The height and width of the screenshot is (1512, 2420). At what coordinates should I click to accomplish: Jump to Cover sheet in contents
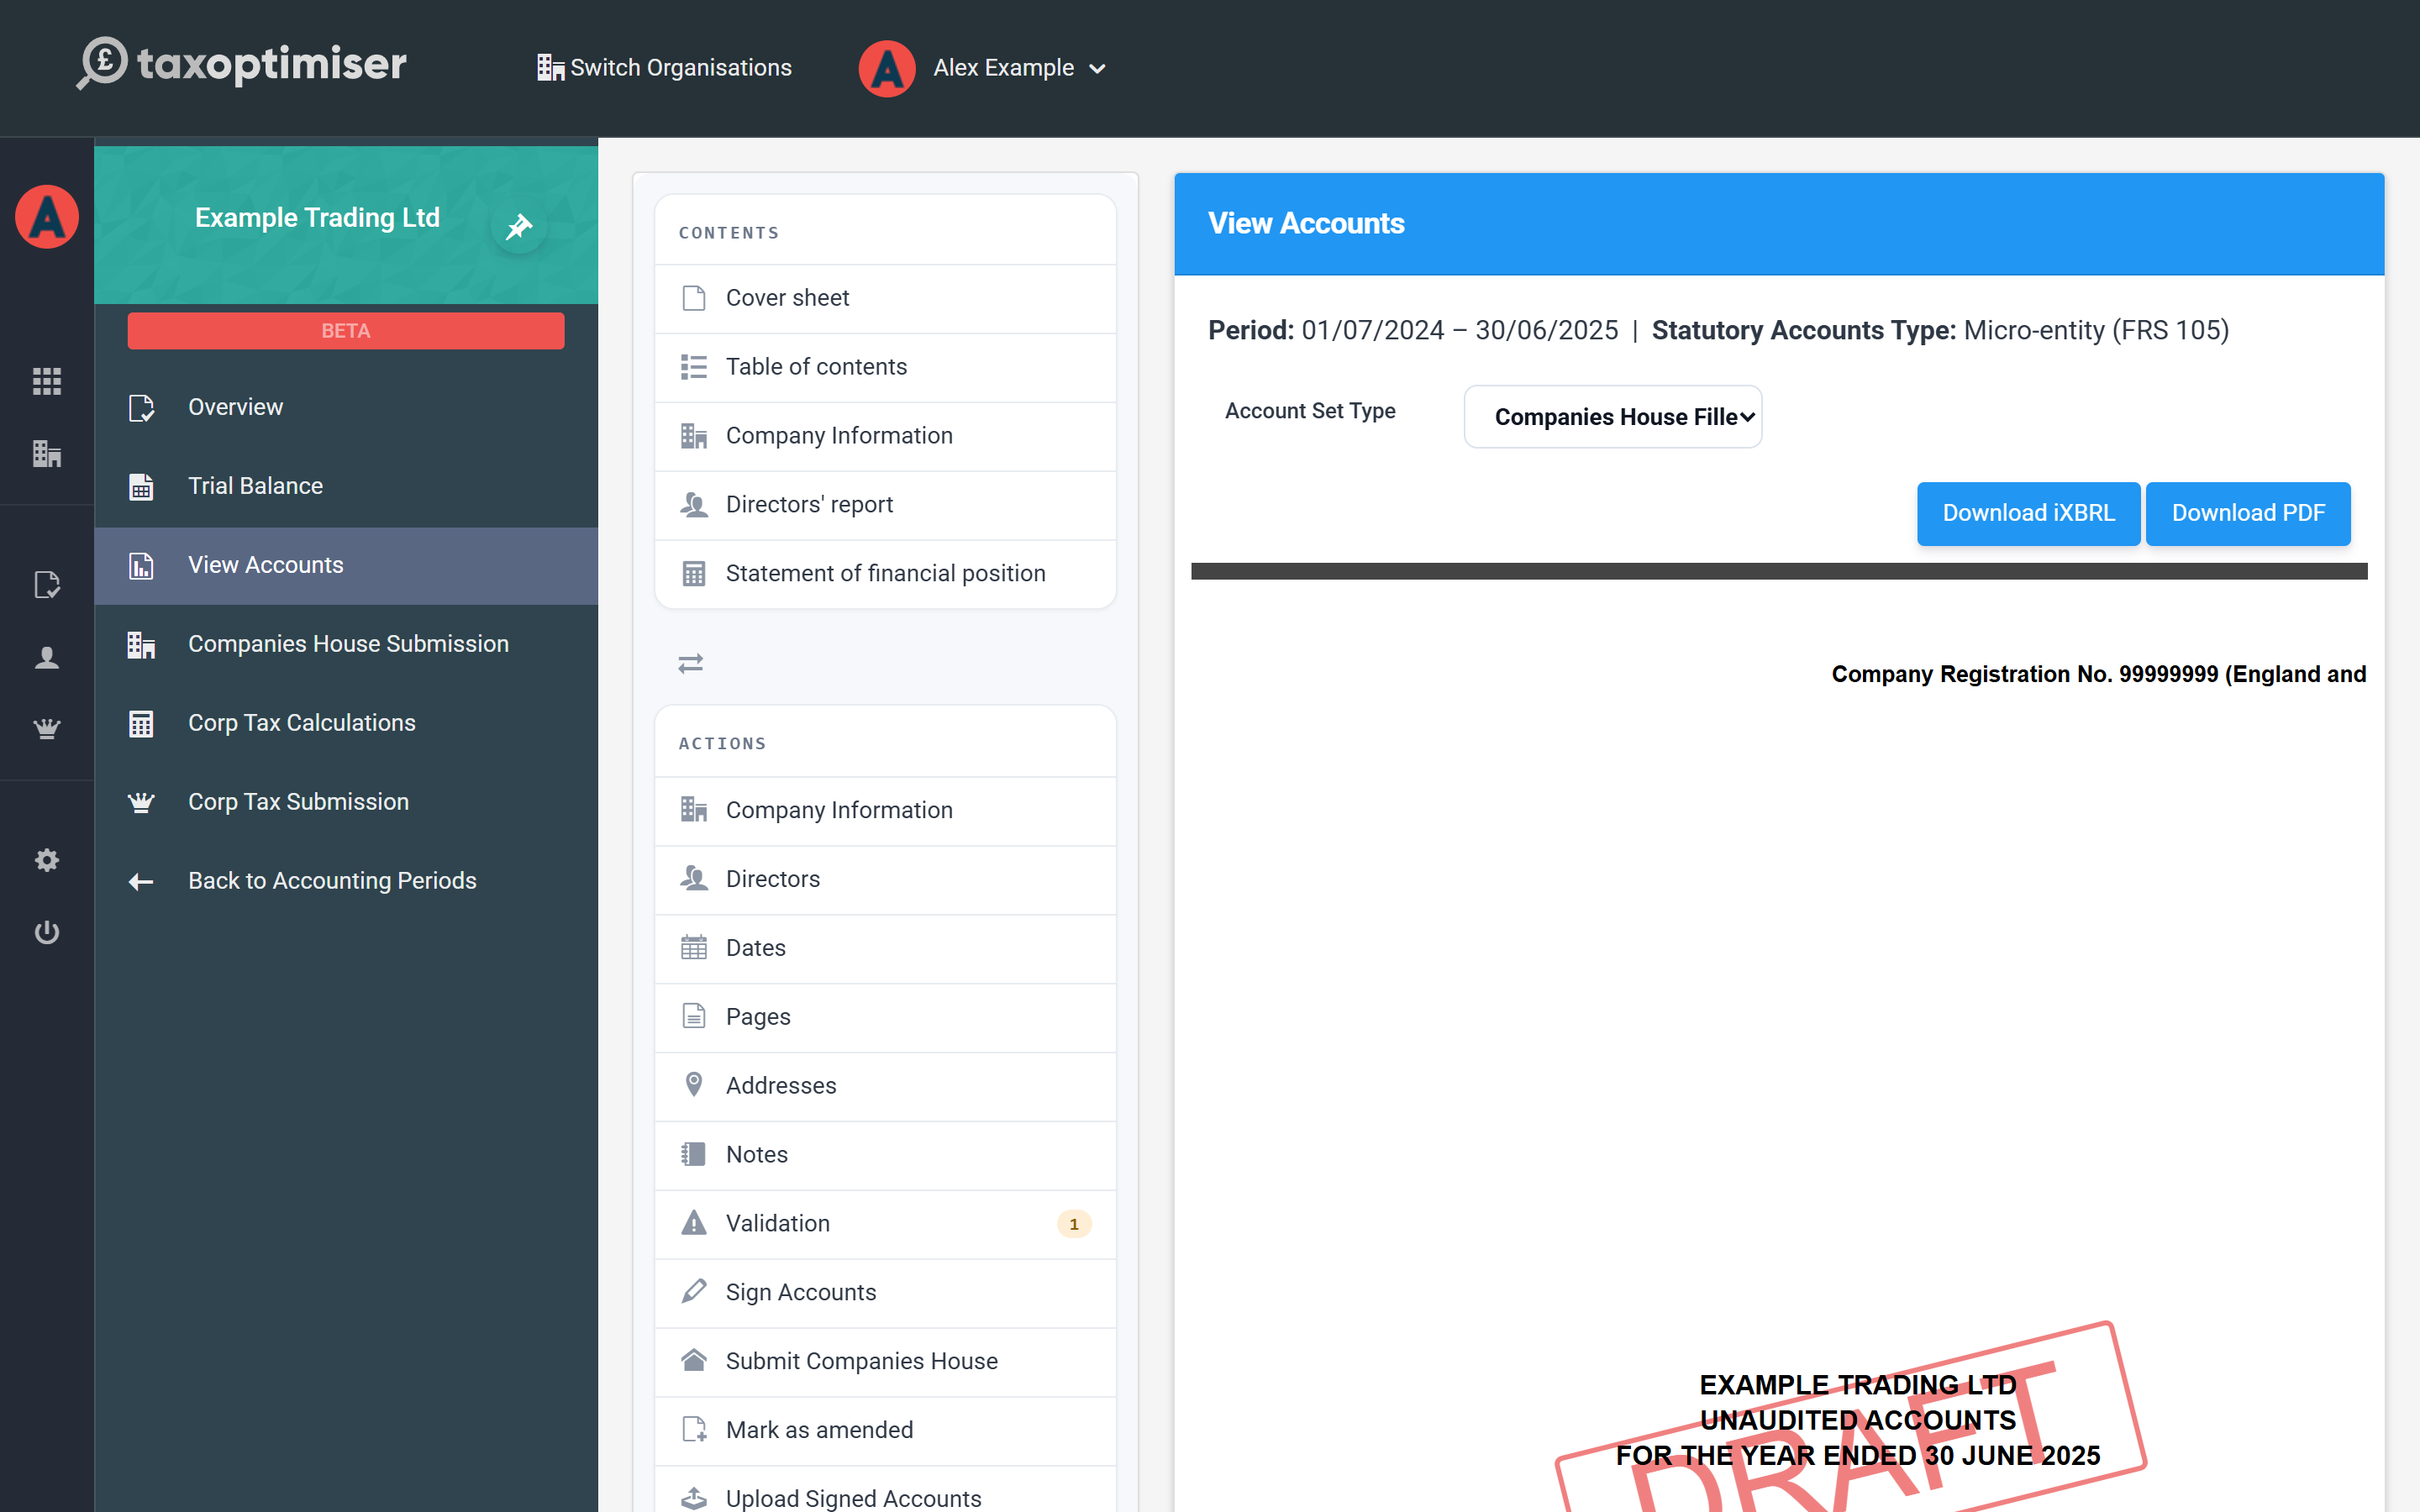[x=885, y=298]
